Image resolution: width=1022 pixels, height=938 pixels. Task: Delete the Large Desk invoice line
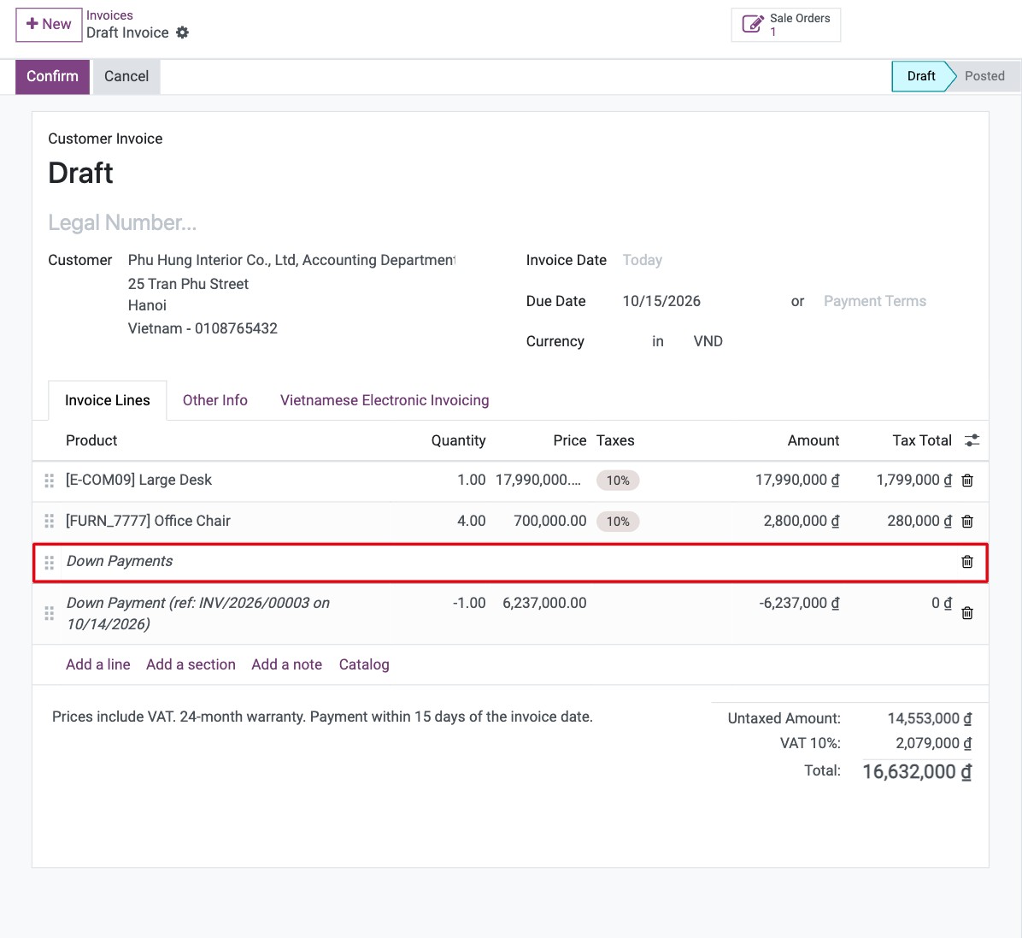coord(967,481)
